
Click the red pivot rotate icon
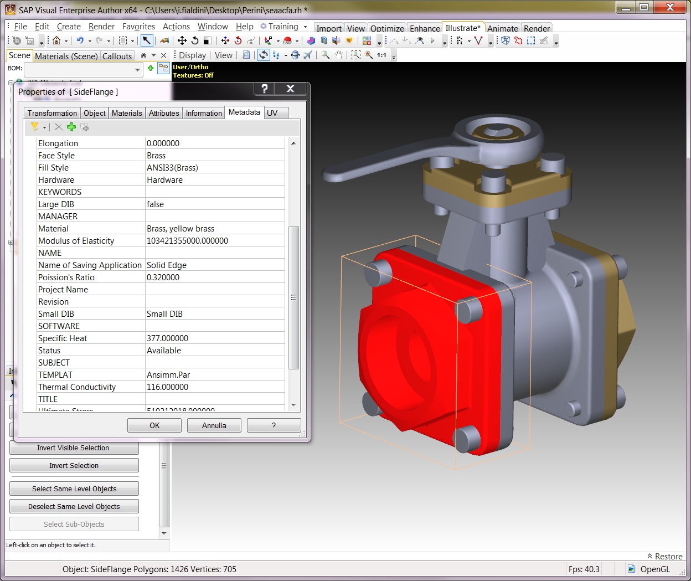point(238,40)
